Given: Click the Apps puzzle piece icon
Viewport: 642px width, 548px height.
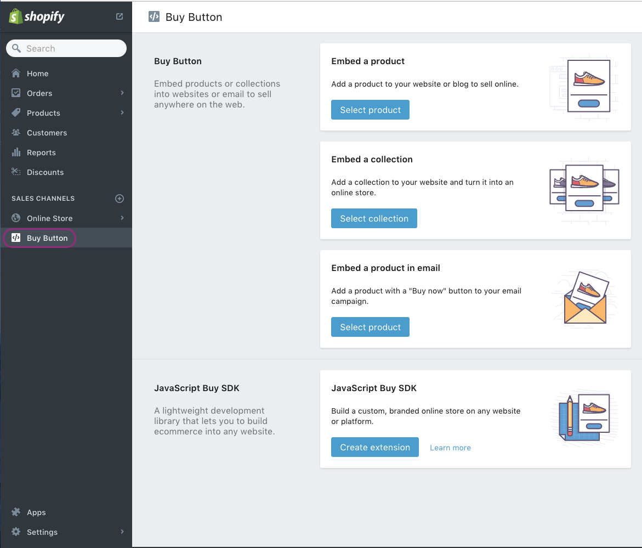Looking at the screenshot, I should [16, 512].
